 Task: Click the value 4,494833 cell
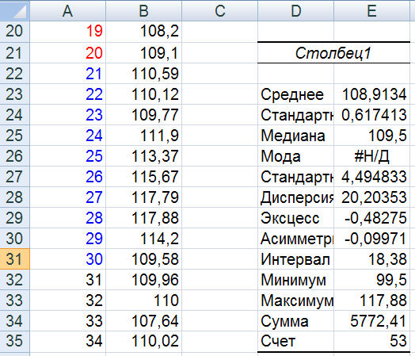372,177
